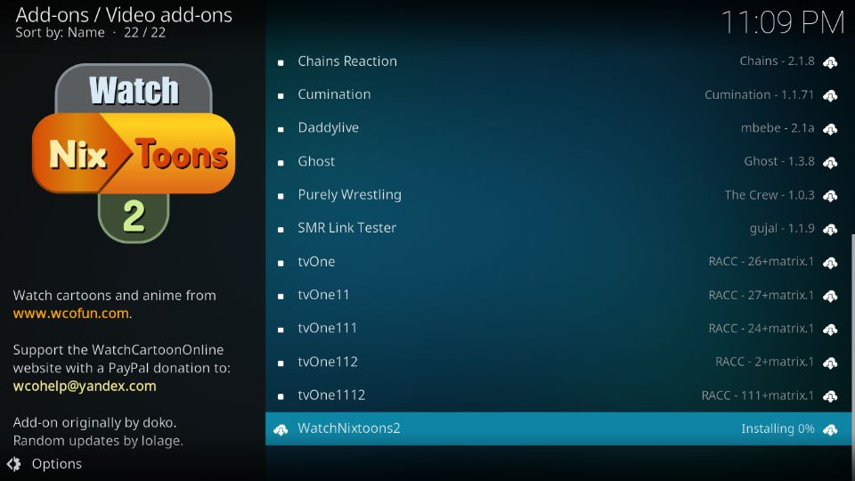
Task: Select the tvOne add-on
Action: 558,262
